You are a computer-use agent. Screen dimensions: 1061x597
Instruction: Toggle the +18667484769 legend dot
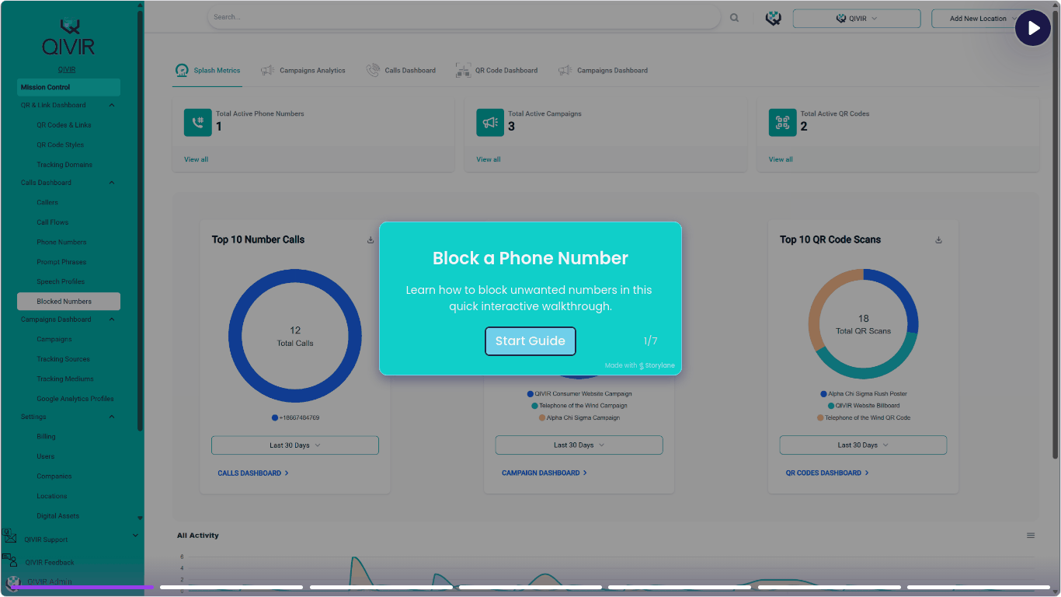pyautogui.click(x=275, y=417)
